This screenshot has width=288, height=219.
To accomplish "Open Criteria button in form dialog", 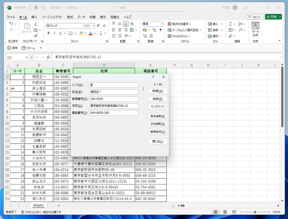I will tap(157, 132).
